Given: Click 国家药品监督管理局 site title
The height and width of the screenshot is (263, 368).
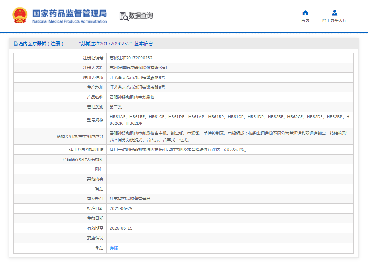Looking at the screenshot, I should (x=69, y=13).
